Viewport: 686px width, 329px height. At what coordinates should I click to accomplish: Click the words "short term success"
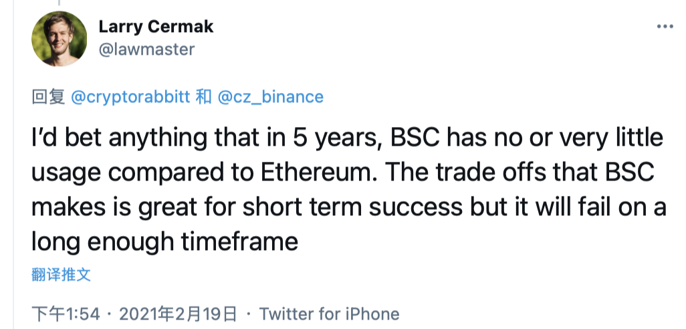352,206
